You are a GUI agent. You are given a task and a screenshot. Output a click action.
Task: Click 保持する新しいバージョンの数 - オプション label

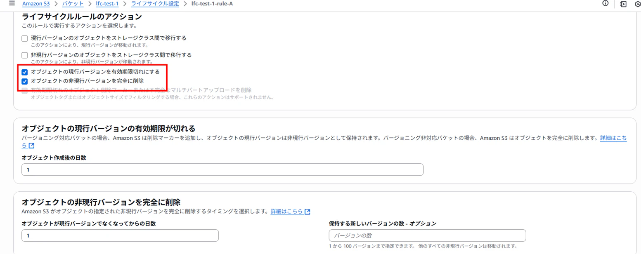(x=383, y=223)
